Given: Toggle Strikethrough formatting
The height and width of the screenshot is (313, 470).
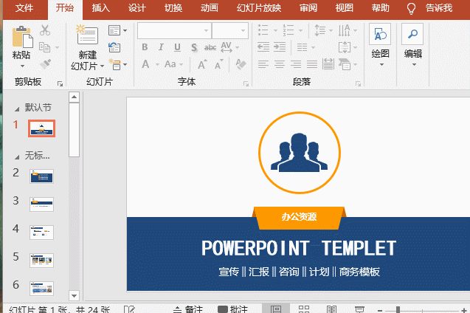Looking at the screenshot, I should (x=210, y=47).
